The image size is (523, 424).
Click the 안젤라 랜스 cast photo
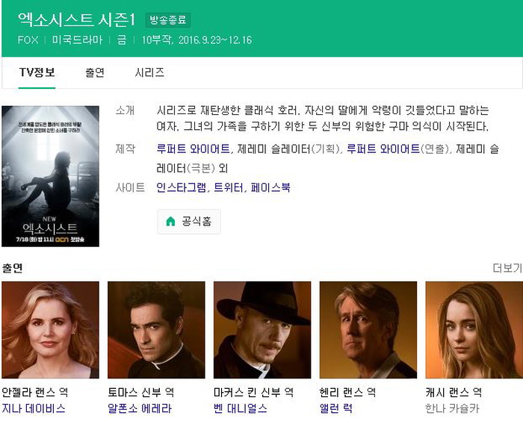[x=50, y=330]
